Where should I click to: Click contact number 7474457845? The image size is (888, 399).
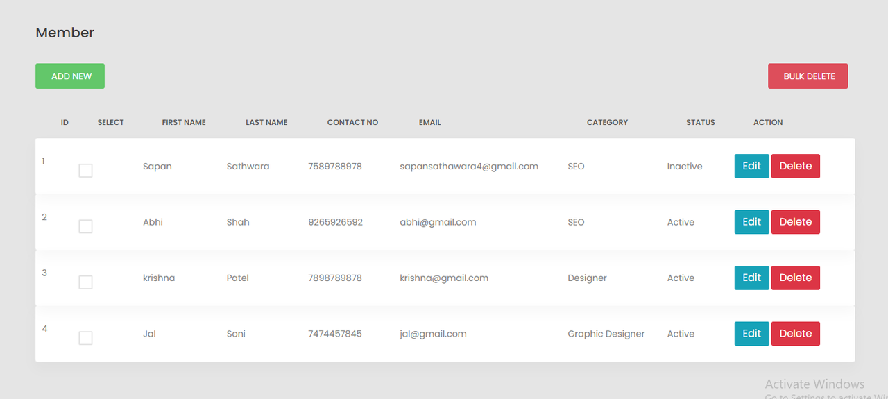tap(335, 334)
